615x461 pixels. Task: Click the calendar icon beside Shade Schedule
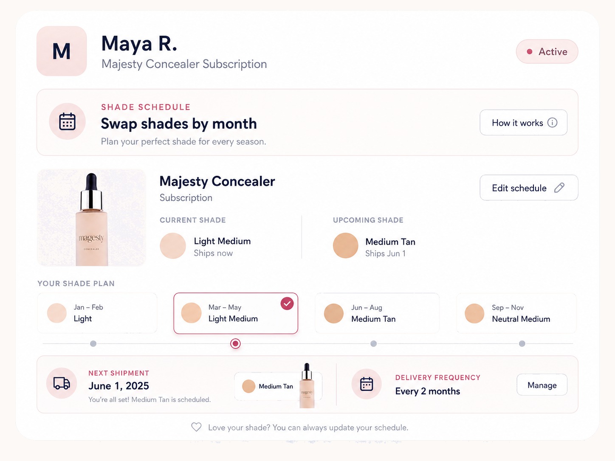[67, 121]
